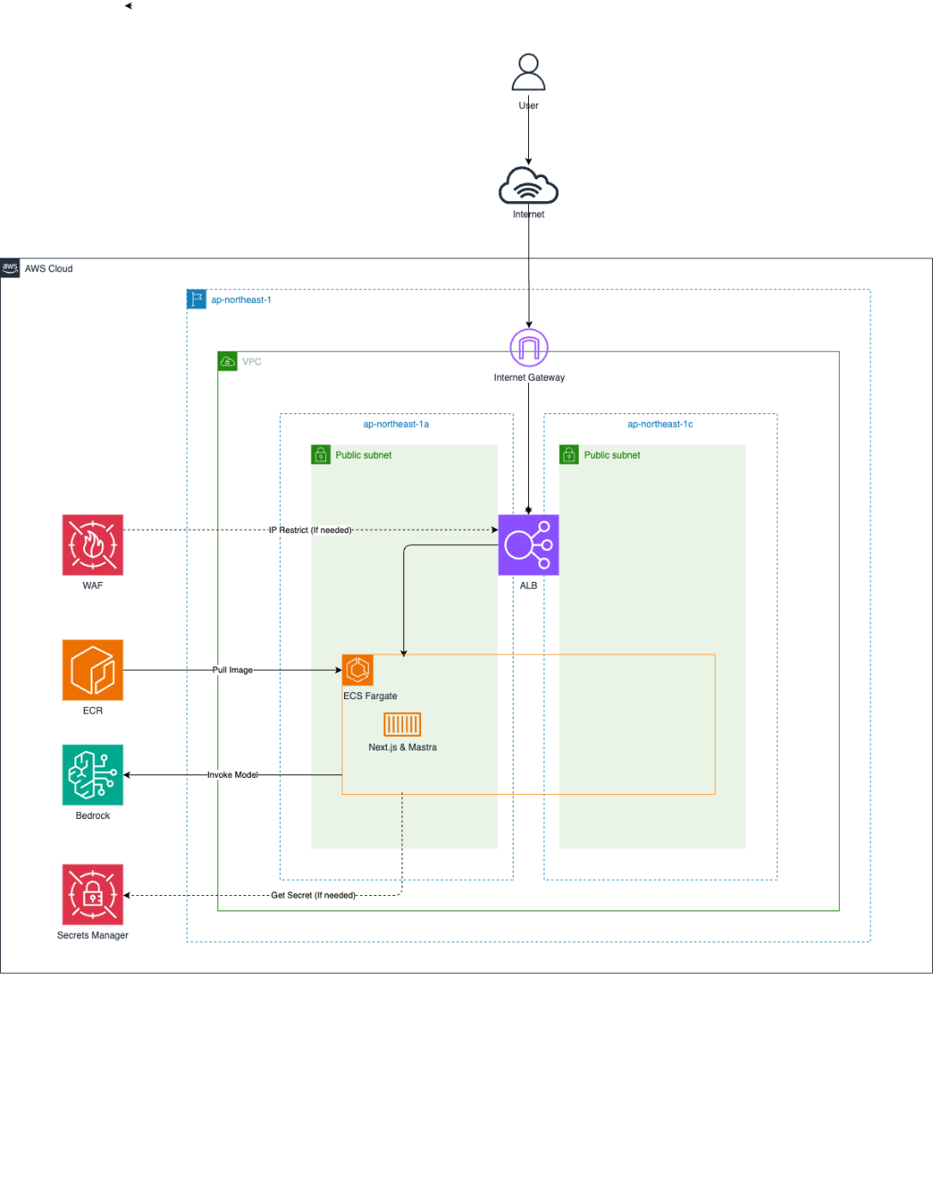The width and height of the screenshot is (933, 1198).
Task: Select the 'Internet Gateway' text label
Action: 529,378
